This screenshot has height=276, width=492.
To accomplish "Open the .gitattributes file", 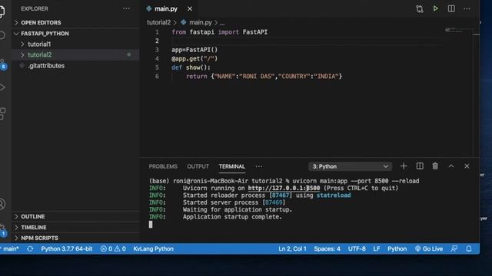I will (x=75, y=66).
